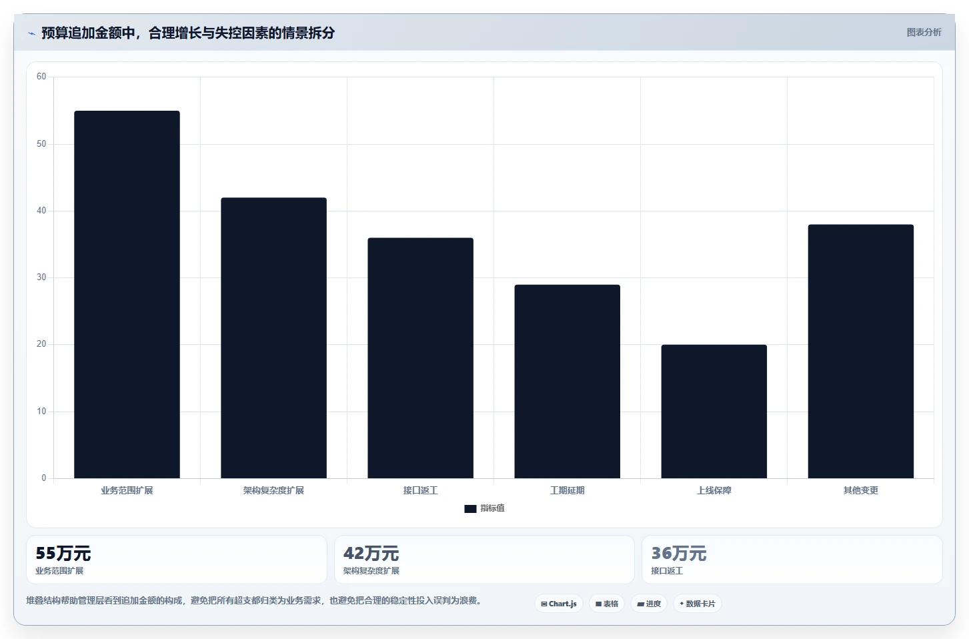
Task: Open the 42万元 架构复杂度扩展 data card
Action: pyautogui.click(x=484, y=560)
